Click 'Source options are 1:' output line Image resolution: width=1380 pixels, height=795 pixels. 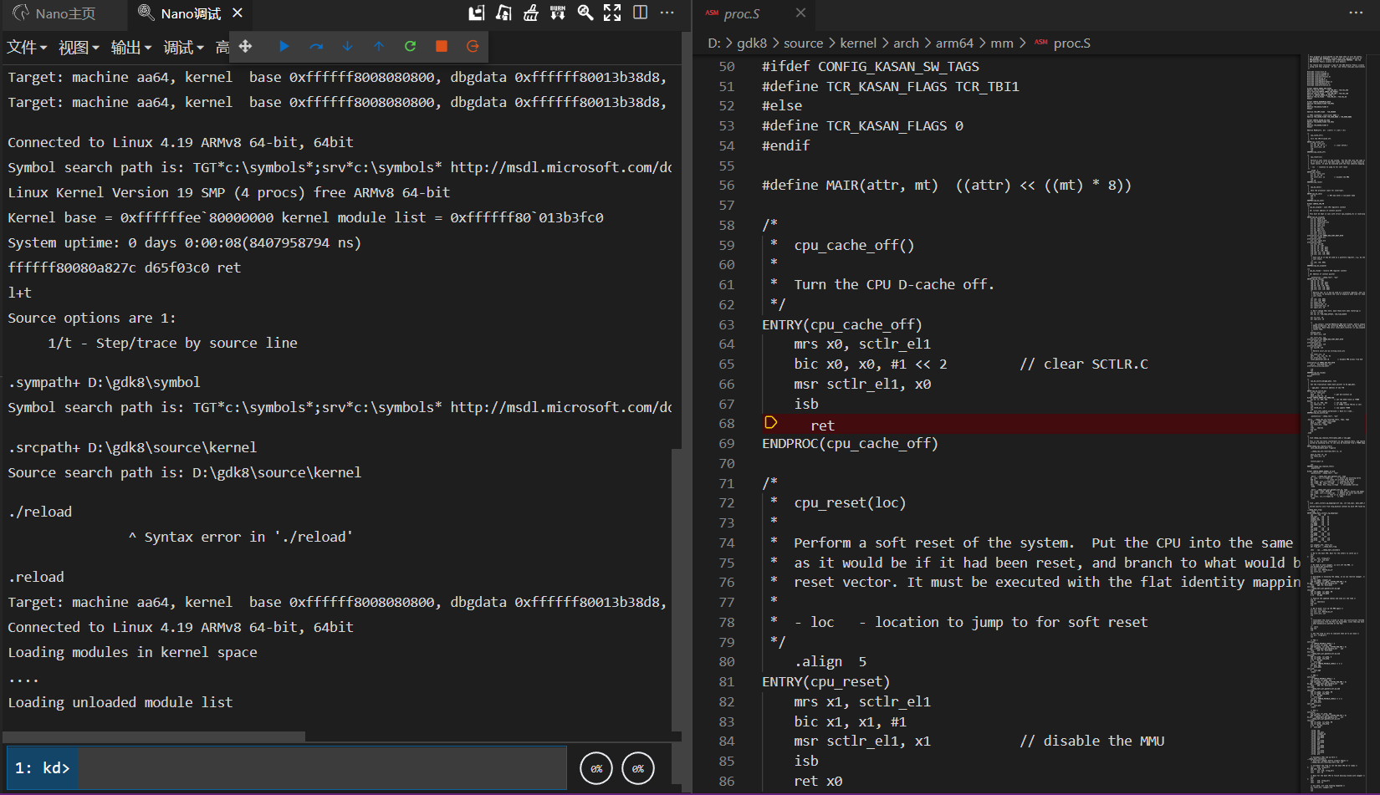point(91,319)
